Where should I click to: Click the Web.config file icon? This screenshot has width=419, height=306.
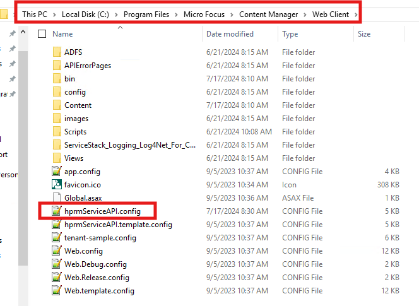click(57, 250)
